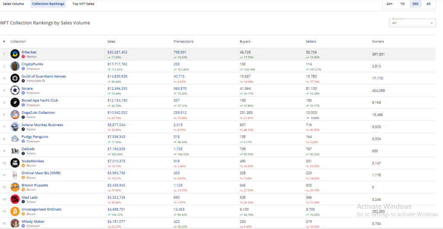Click Uncategorized Ordinals transactions 12,453
The width and height of the screenshot is (443, 229).
point(178,209)
